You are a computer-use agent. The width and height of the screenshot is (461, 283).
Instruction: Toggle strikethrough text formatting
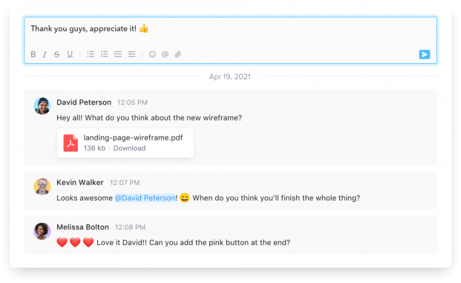click(57, 55)
